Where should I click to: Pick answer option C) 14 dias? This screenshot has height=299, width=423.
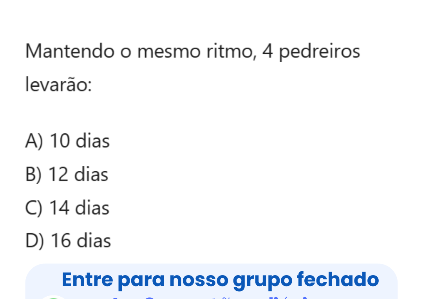tap(67, 208)
